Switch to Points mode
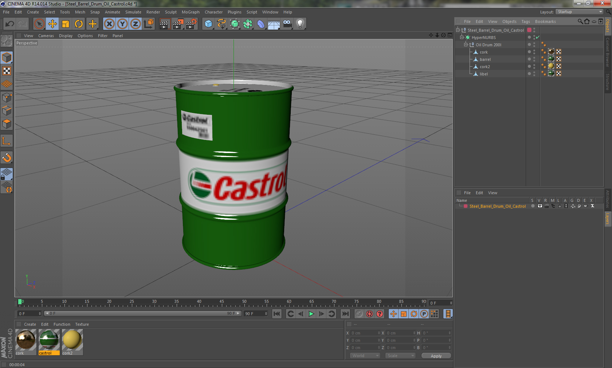The image size is (612, 368). [x=7, y=97]
